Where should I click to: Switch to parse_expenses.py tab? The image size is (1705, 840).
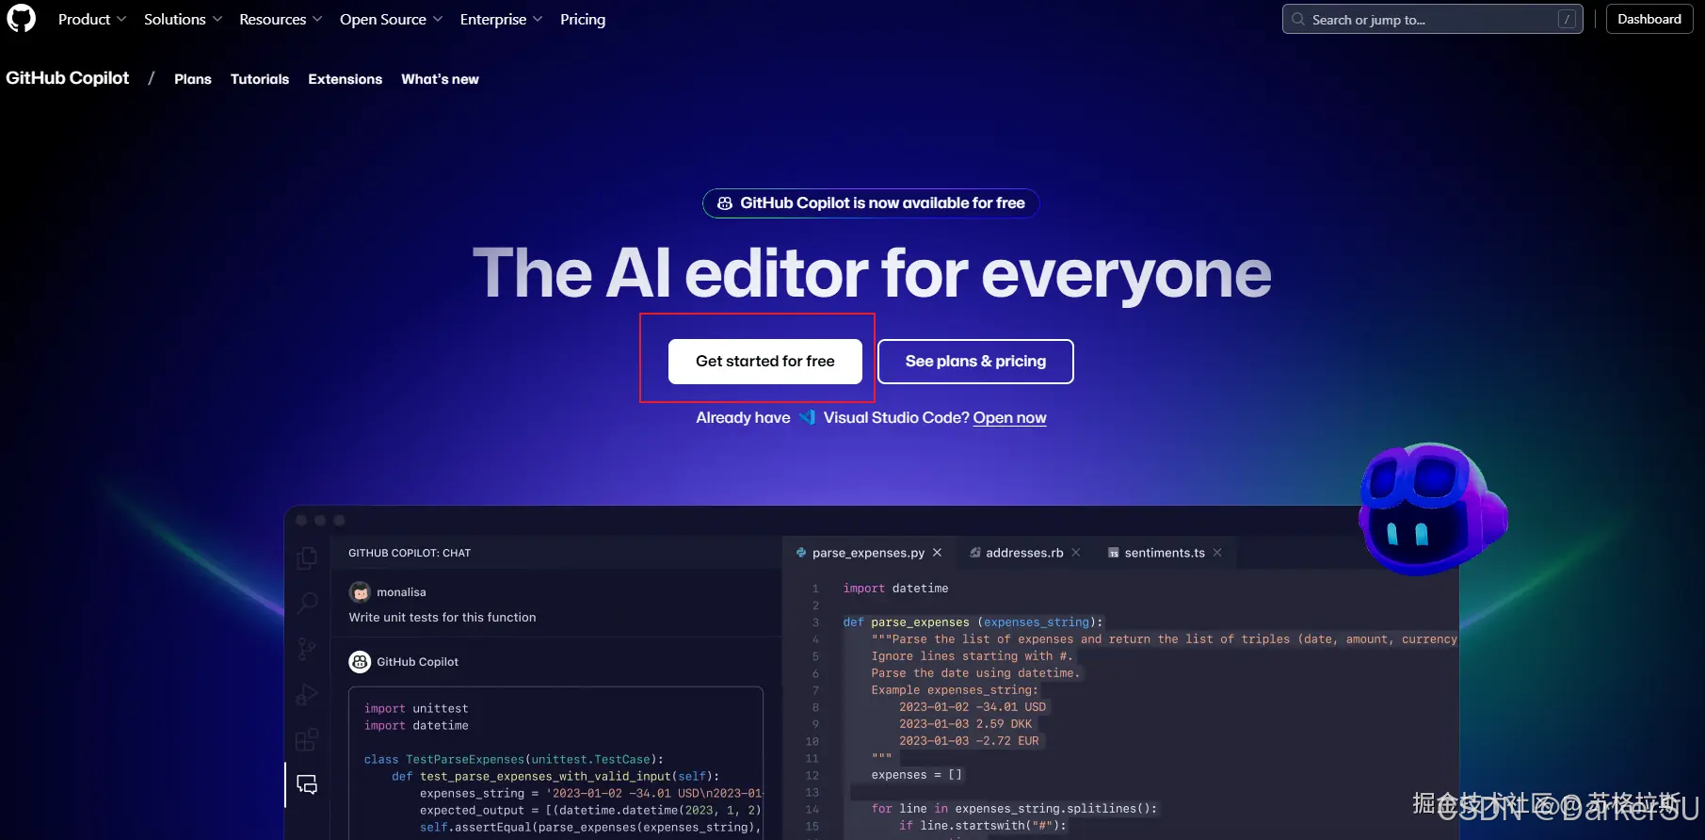pyautogui.click(x=868, y=553)
